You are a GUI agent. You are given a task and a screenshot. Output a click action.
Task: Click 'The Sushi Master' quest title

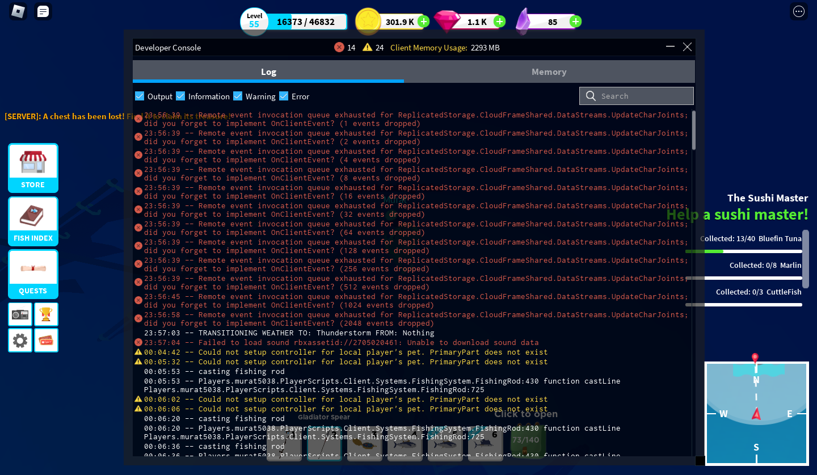(x=768, y=198)
